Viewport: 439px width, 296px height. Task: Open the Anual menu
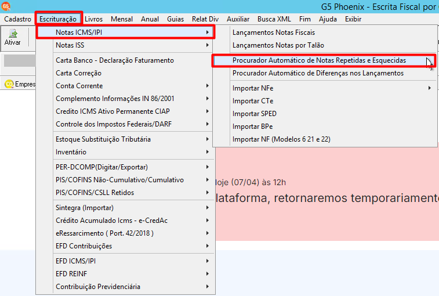coord(150,19)
